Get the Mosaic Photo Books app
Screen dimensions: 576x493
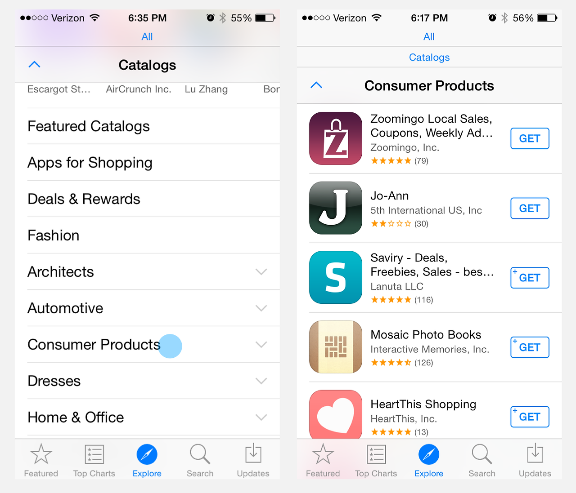tap(530, 347)
